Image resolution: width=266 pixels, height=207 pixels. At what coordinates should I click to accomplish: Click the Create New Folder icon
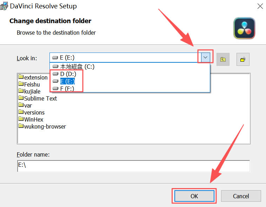point(242,60)
